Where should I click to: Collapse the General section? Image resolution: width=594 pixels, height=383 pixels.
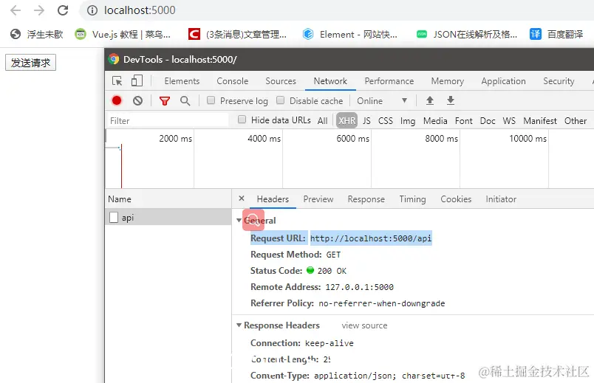(x=239, y=220)
